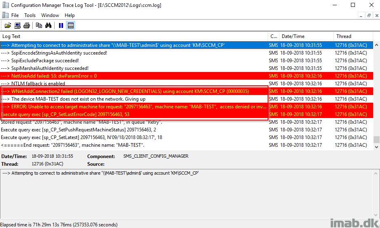This screenshot has width=380, height=228.
Task: Click the Thread value 12716 (0x31AC) in details
Action: tap(47, 164)
